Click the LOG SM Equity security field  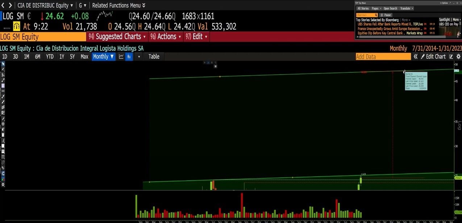pos(43,37)
